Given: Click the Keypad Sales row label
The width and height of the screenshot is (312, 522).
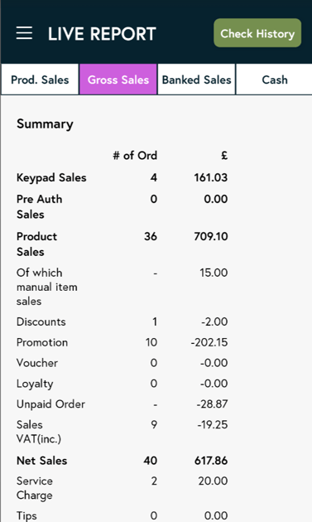Looking at the screenshot, I should tap(51, 178).
